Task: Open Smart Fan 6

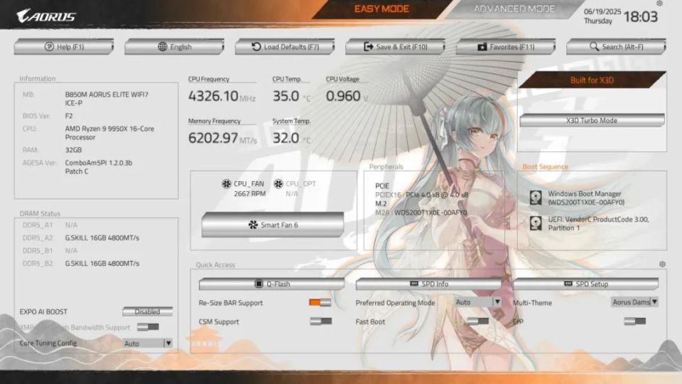Action: (273, 225)
